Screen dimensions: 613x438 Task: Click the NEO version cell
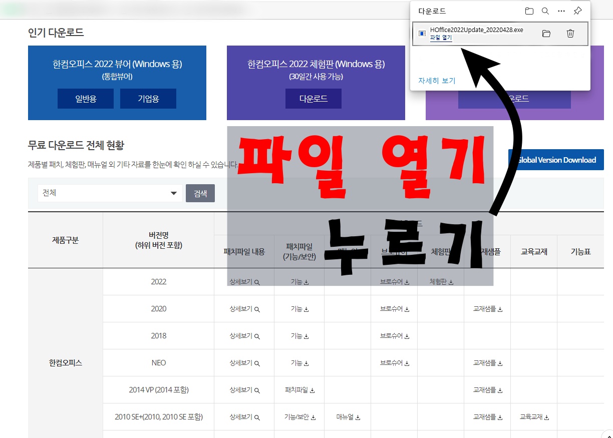[x=158, y=363]
